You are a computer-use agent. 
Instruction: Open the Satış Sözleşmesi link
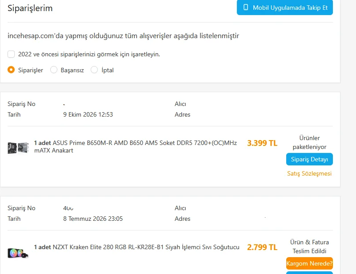309,173
